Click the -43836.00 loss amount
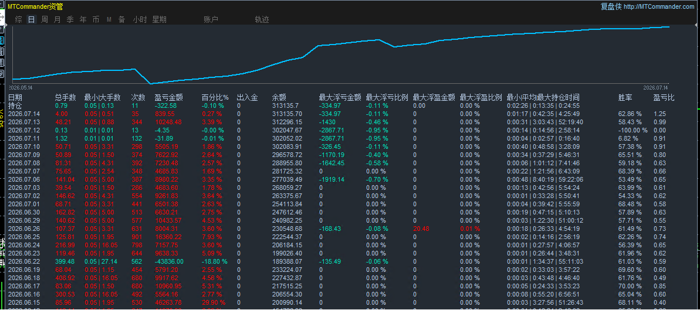 [x=168, y=261]
